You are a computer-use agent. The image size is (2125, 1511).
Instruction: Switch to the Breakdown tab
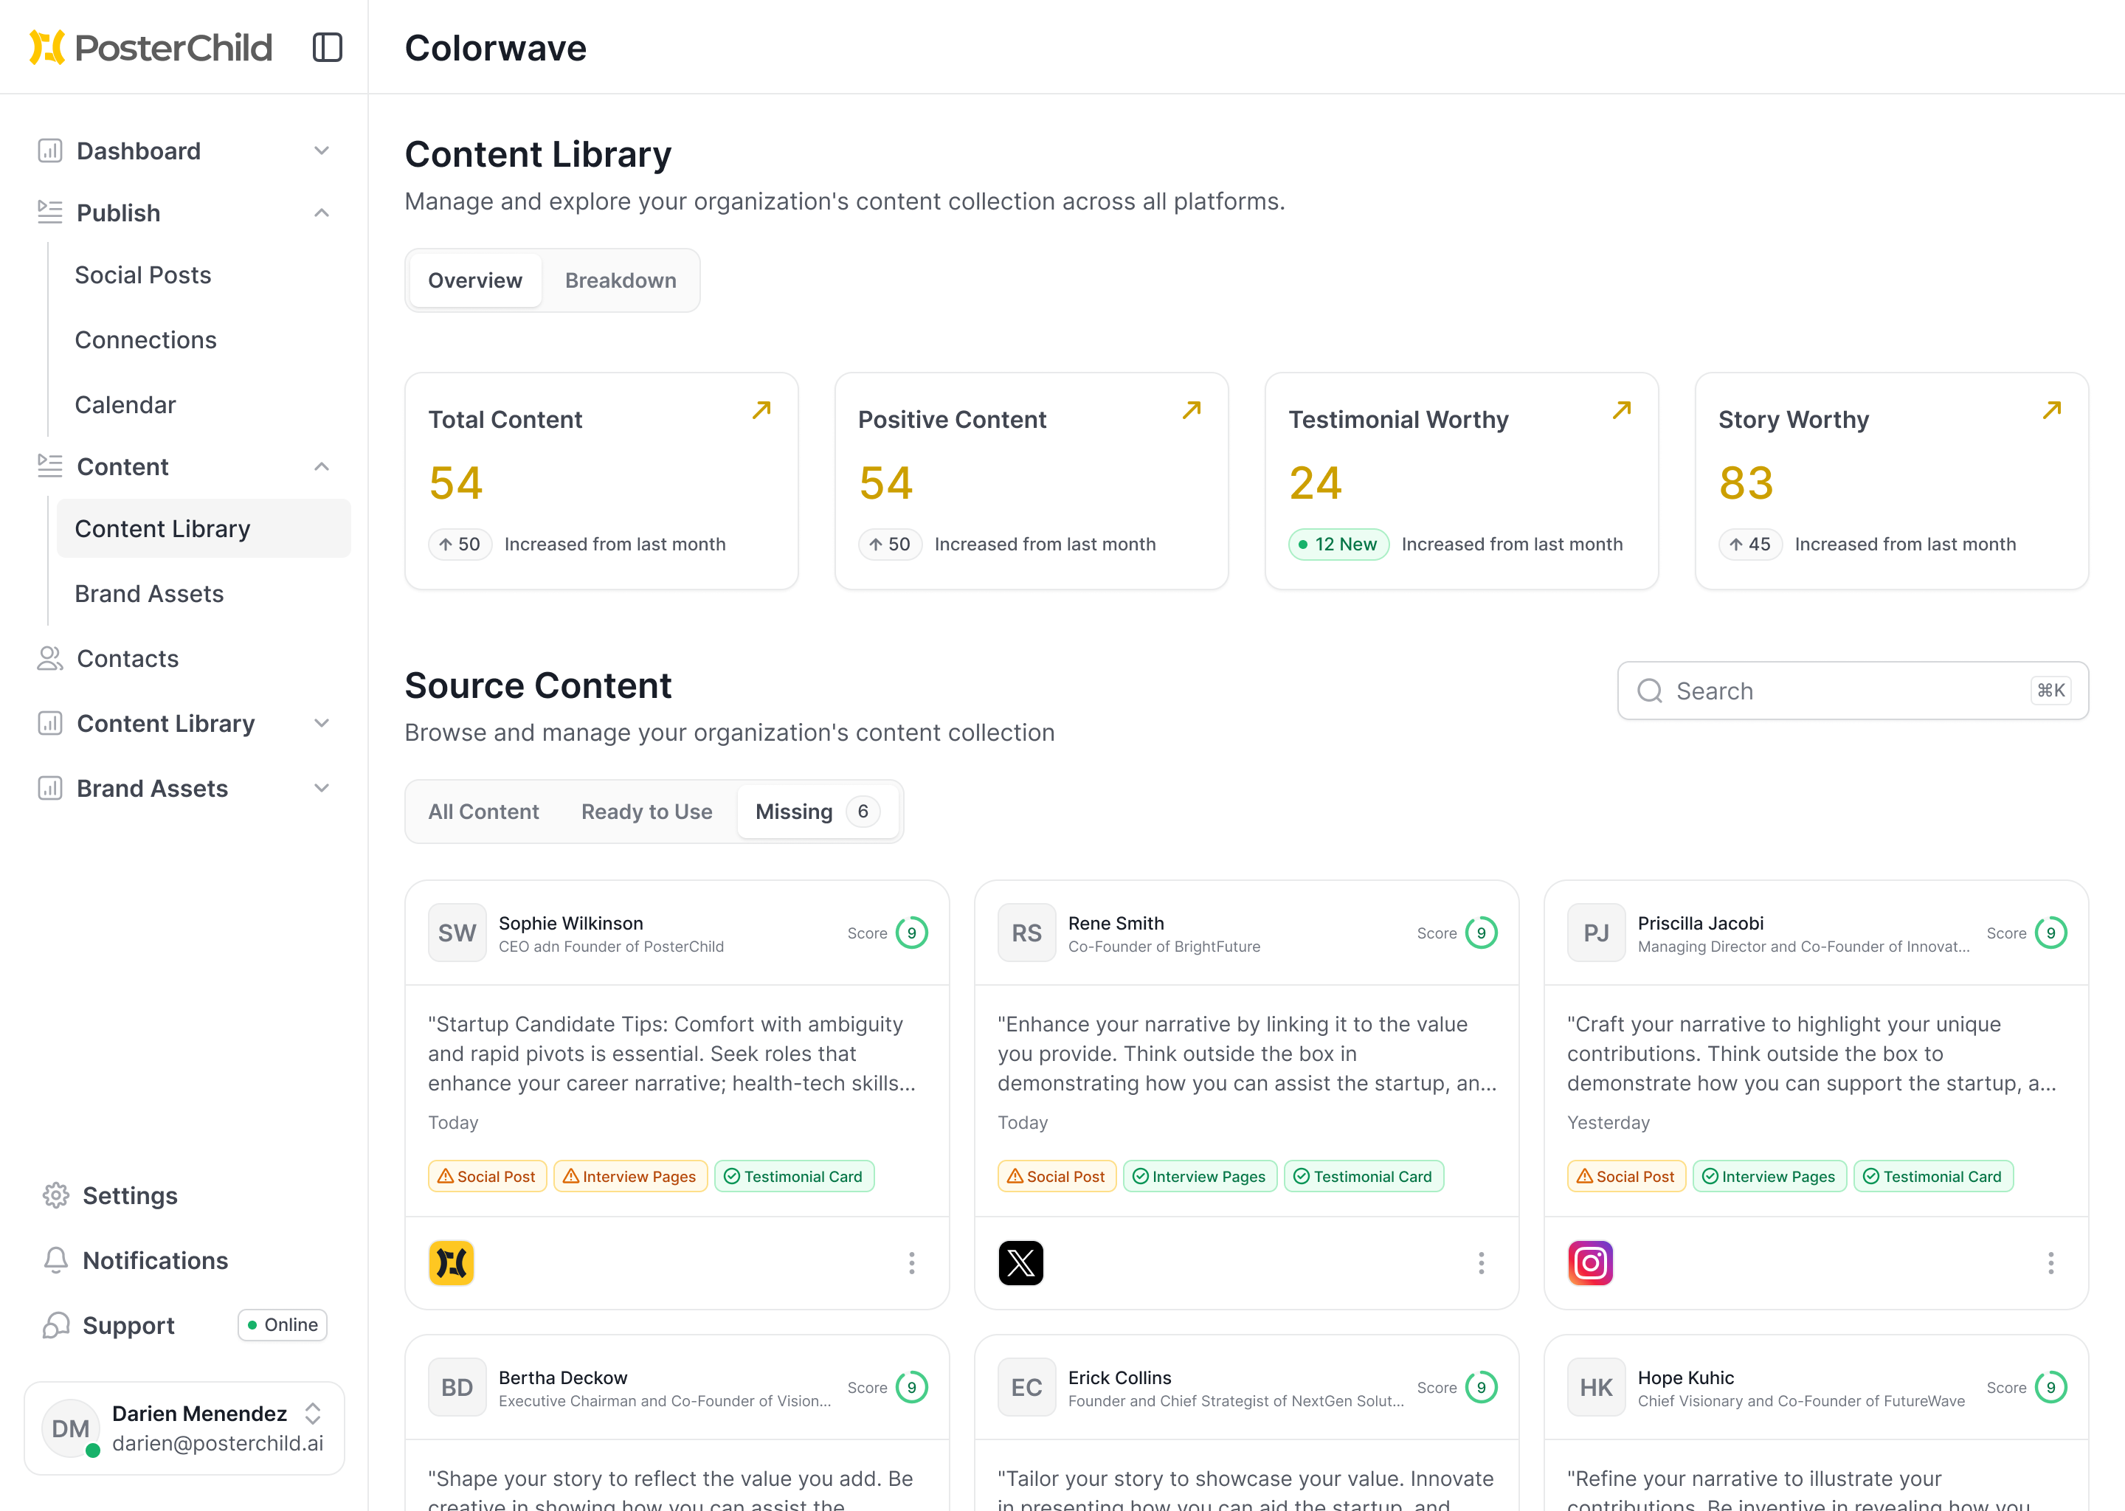(620, 280)
